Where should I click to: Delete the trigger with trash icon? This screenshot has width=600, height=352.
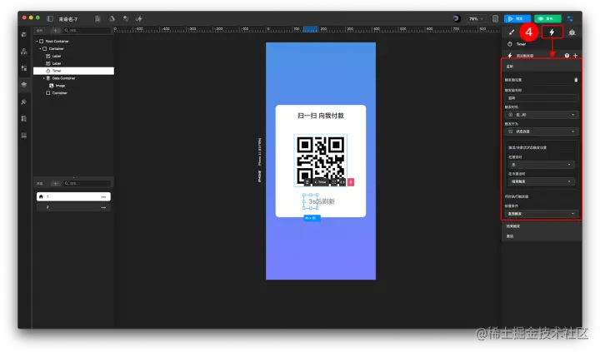(x=576, y=80)
